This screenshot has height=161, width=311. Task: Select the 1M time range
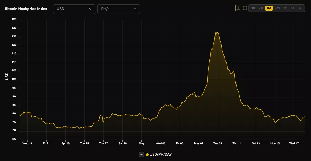point(269,8)
